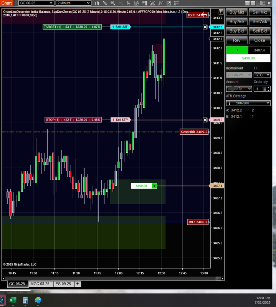Image resolution: width=276 pixels, height=307 pixels.
Task: Click the zoom out magnifier icon
Action: [x=121, y=3]
